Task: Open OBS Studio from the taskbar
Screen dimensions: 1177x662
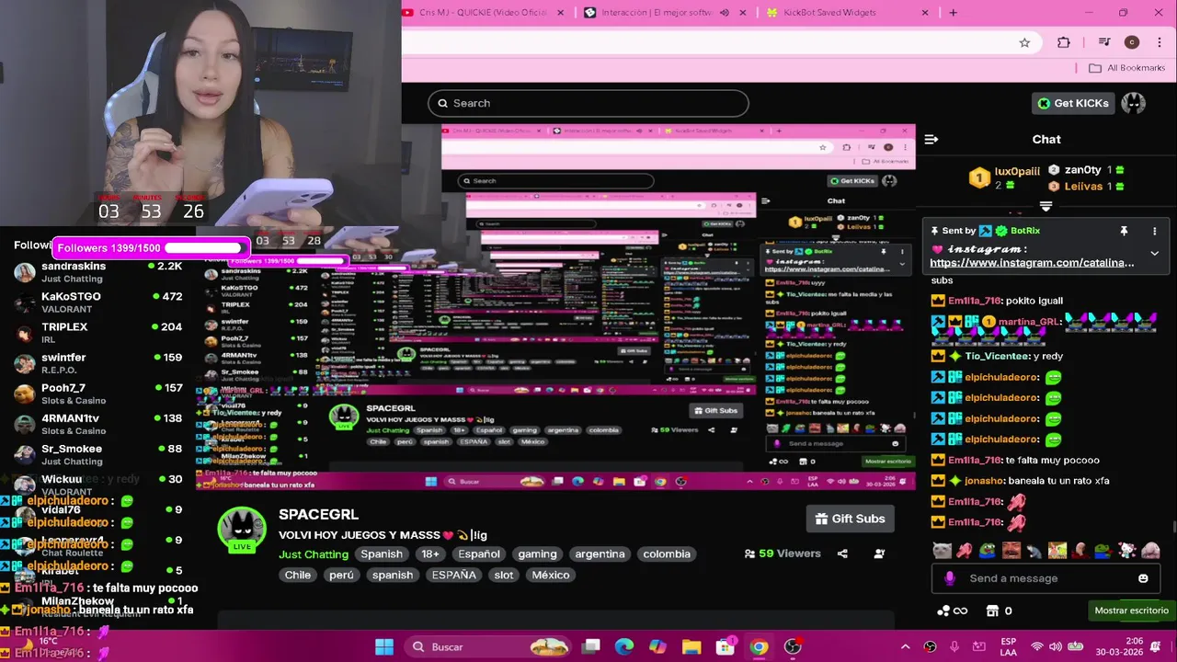Action: coord(793,646)
